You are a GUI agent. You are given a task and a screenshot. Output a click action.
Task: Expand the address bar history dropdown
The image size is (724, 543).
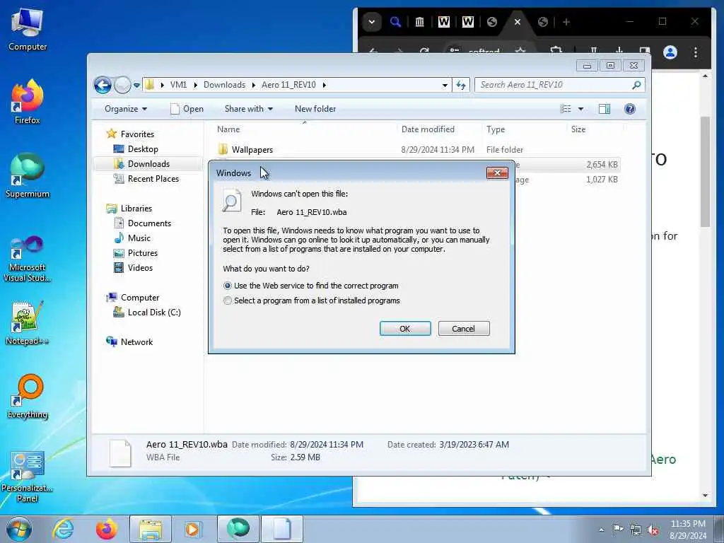[x=445, y=85]
